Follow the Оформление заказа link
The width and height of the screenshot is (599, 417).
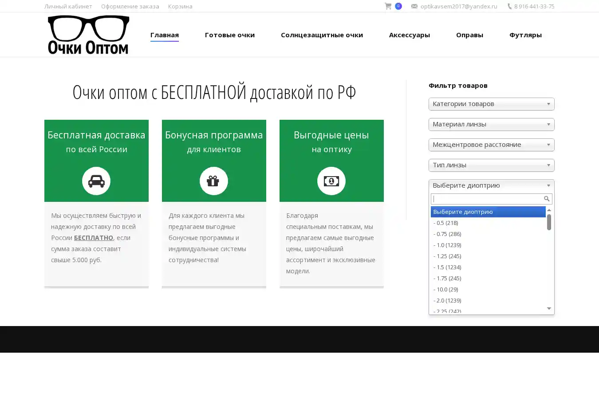[130, 6]
